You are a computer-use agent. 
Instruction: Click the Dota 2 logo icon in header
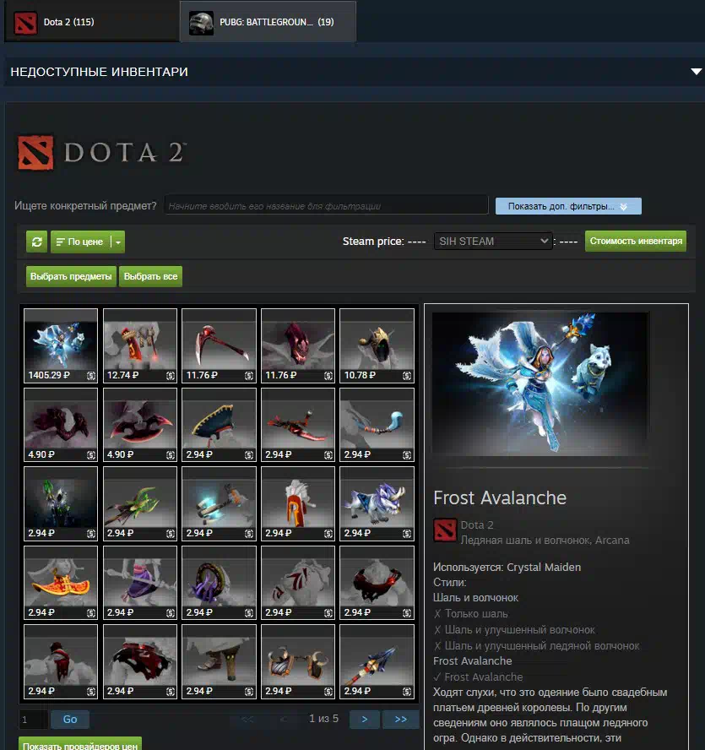35,153
